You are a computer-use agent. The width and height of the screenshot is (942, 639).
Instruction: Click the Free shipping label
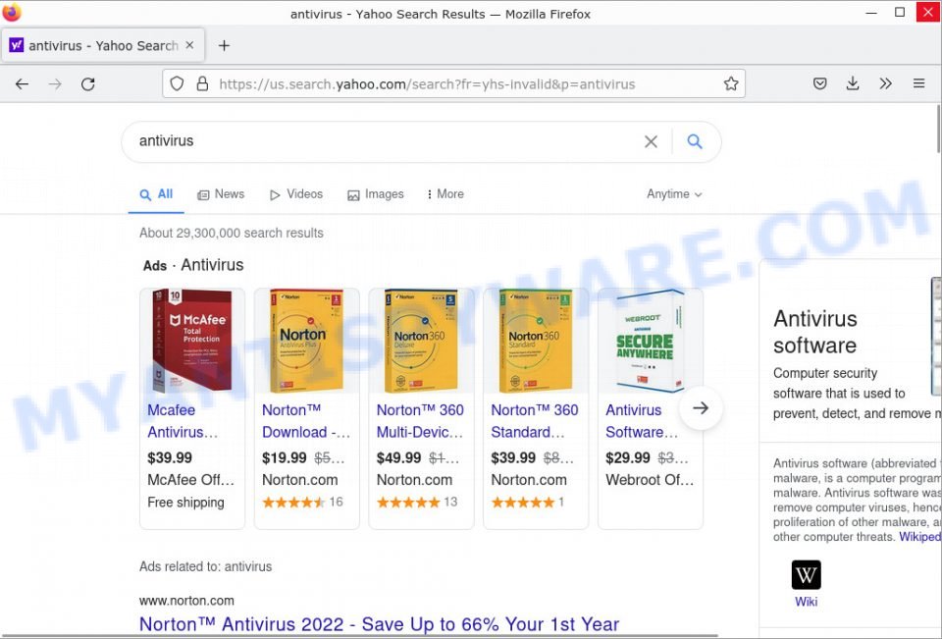point(185,503)
